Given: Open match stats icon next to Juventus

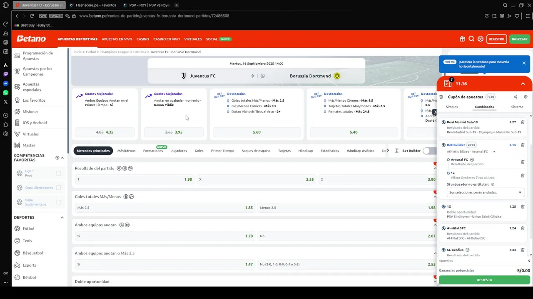Looking at the screenshot, I should (x=263, y=76).
